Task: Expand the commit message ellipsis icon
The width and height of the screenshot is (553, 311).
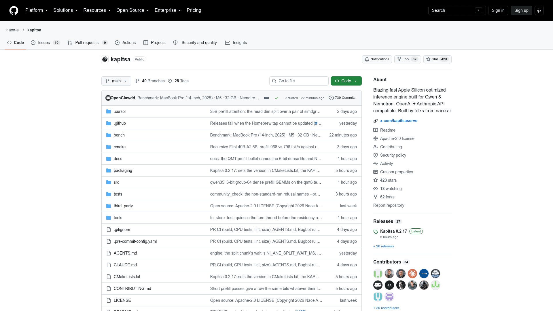Action: (x=266, y=98)
